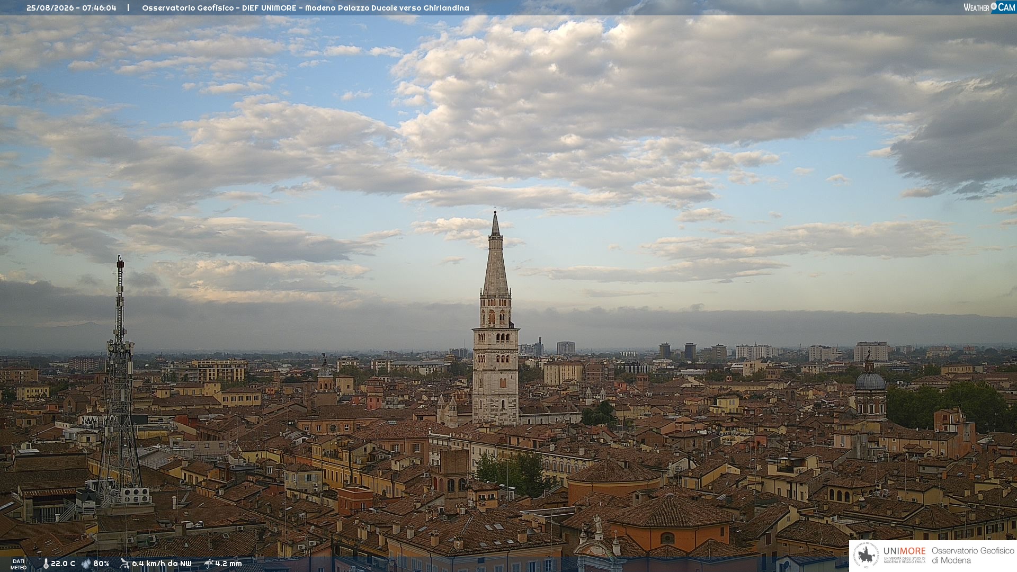Image resolution: width=1017 pixels, height=572 pixels.
Task: Click the 25/08/2026 07:46:04 timestamp
Action: pyautogui.click(x=72, y=8)
